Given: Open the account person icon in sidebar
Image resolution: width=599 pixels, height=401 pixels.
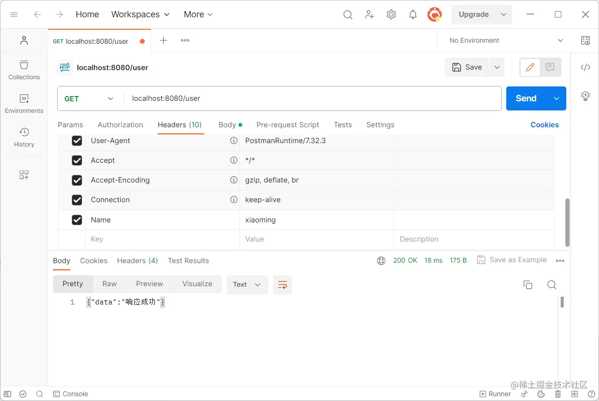Looking at the screenshot, I should [x=24, y=41].
